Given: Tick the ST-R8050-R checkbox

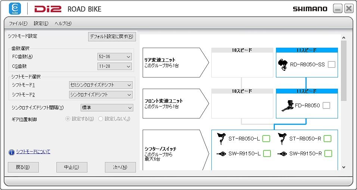Looking at the screenshot, I should click(x=327, y=139).
